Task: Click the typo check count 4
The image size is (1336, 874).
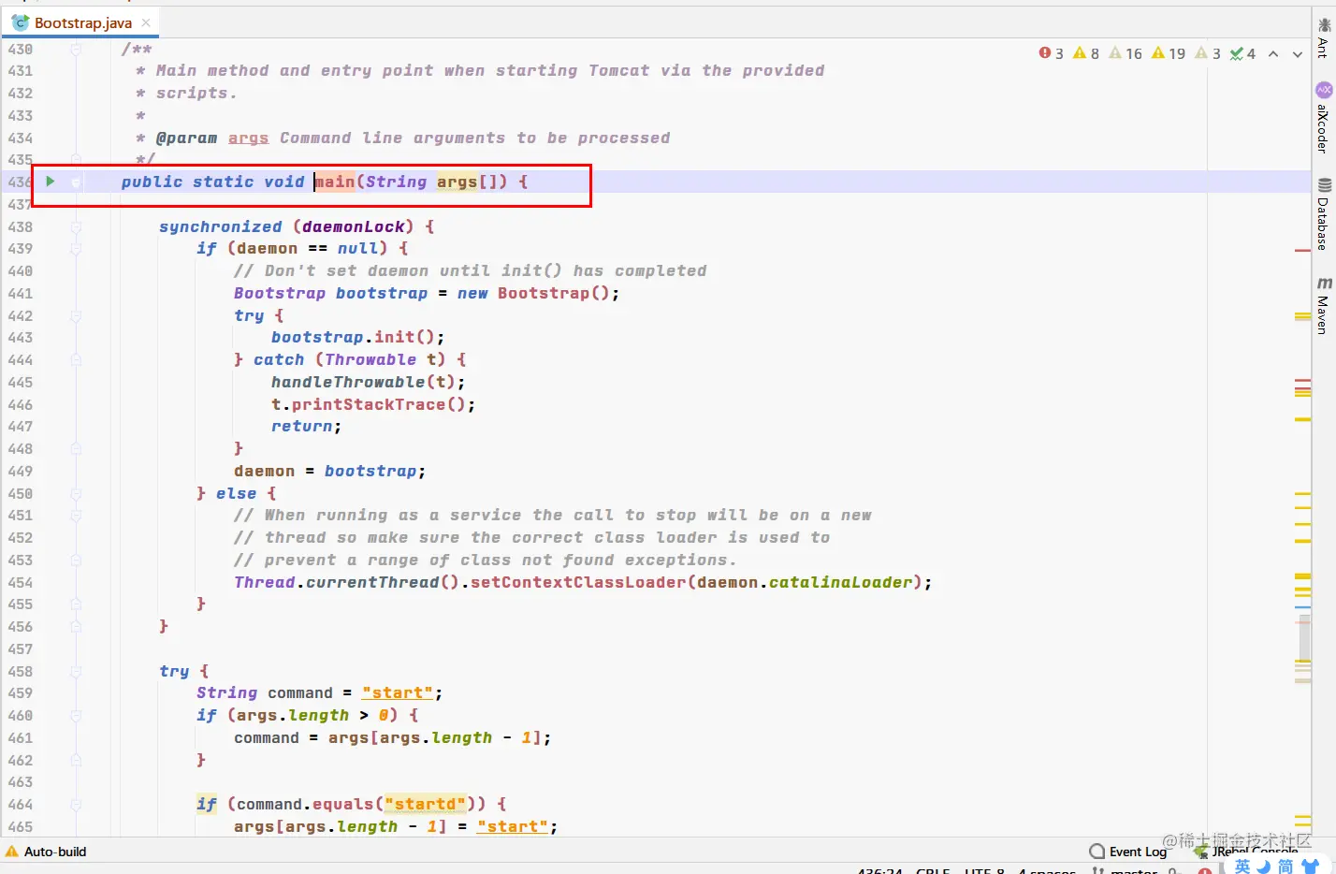Action: (1242, 53)
